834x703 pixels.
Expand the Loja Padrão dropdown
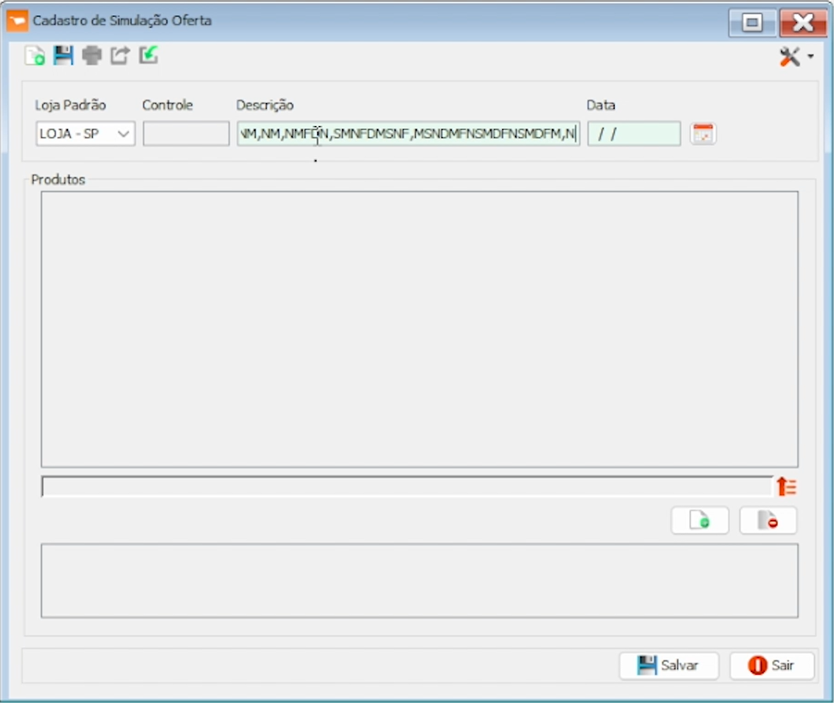pos(123,134)
